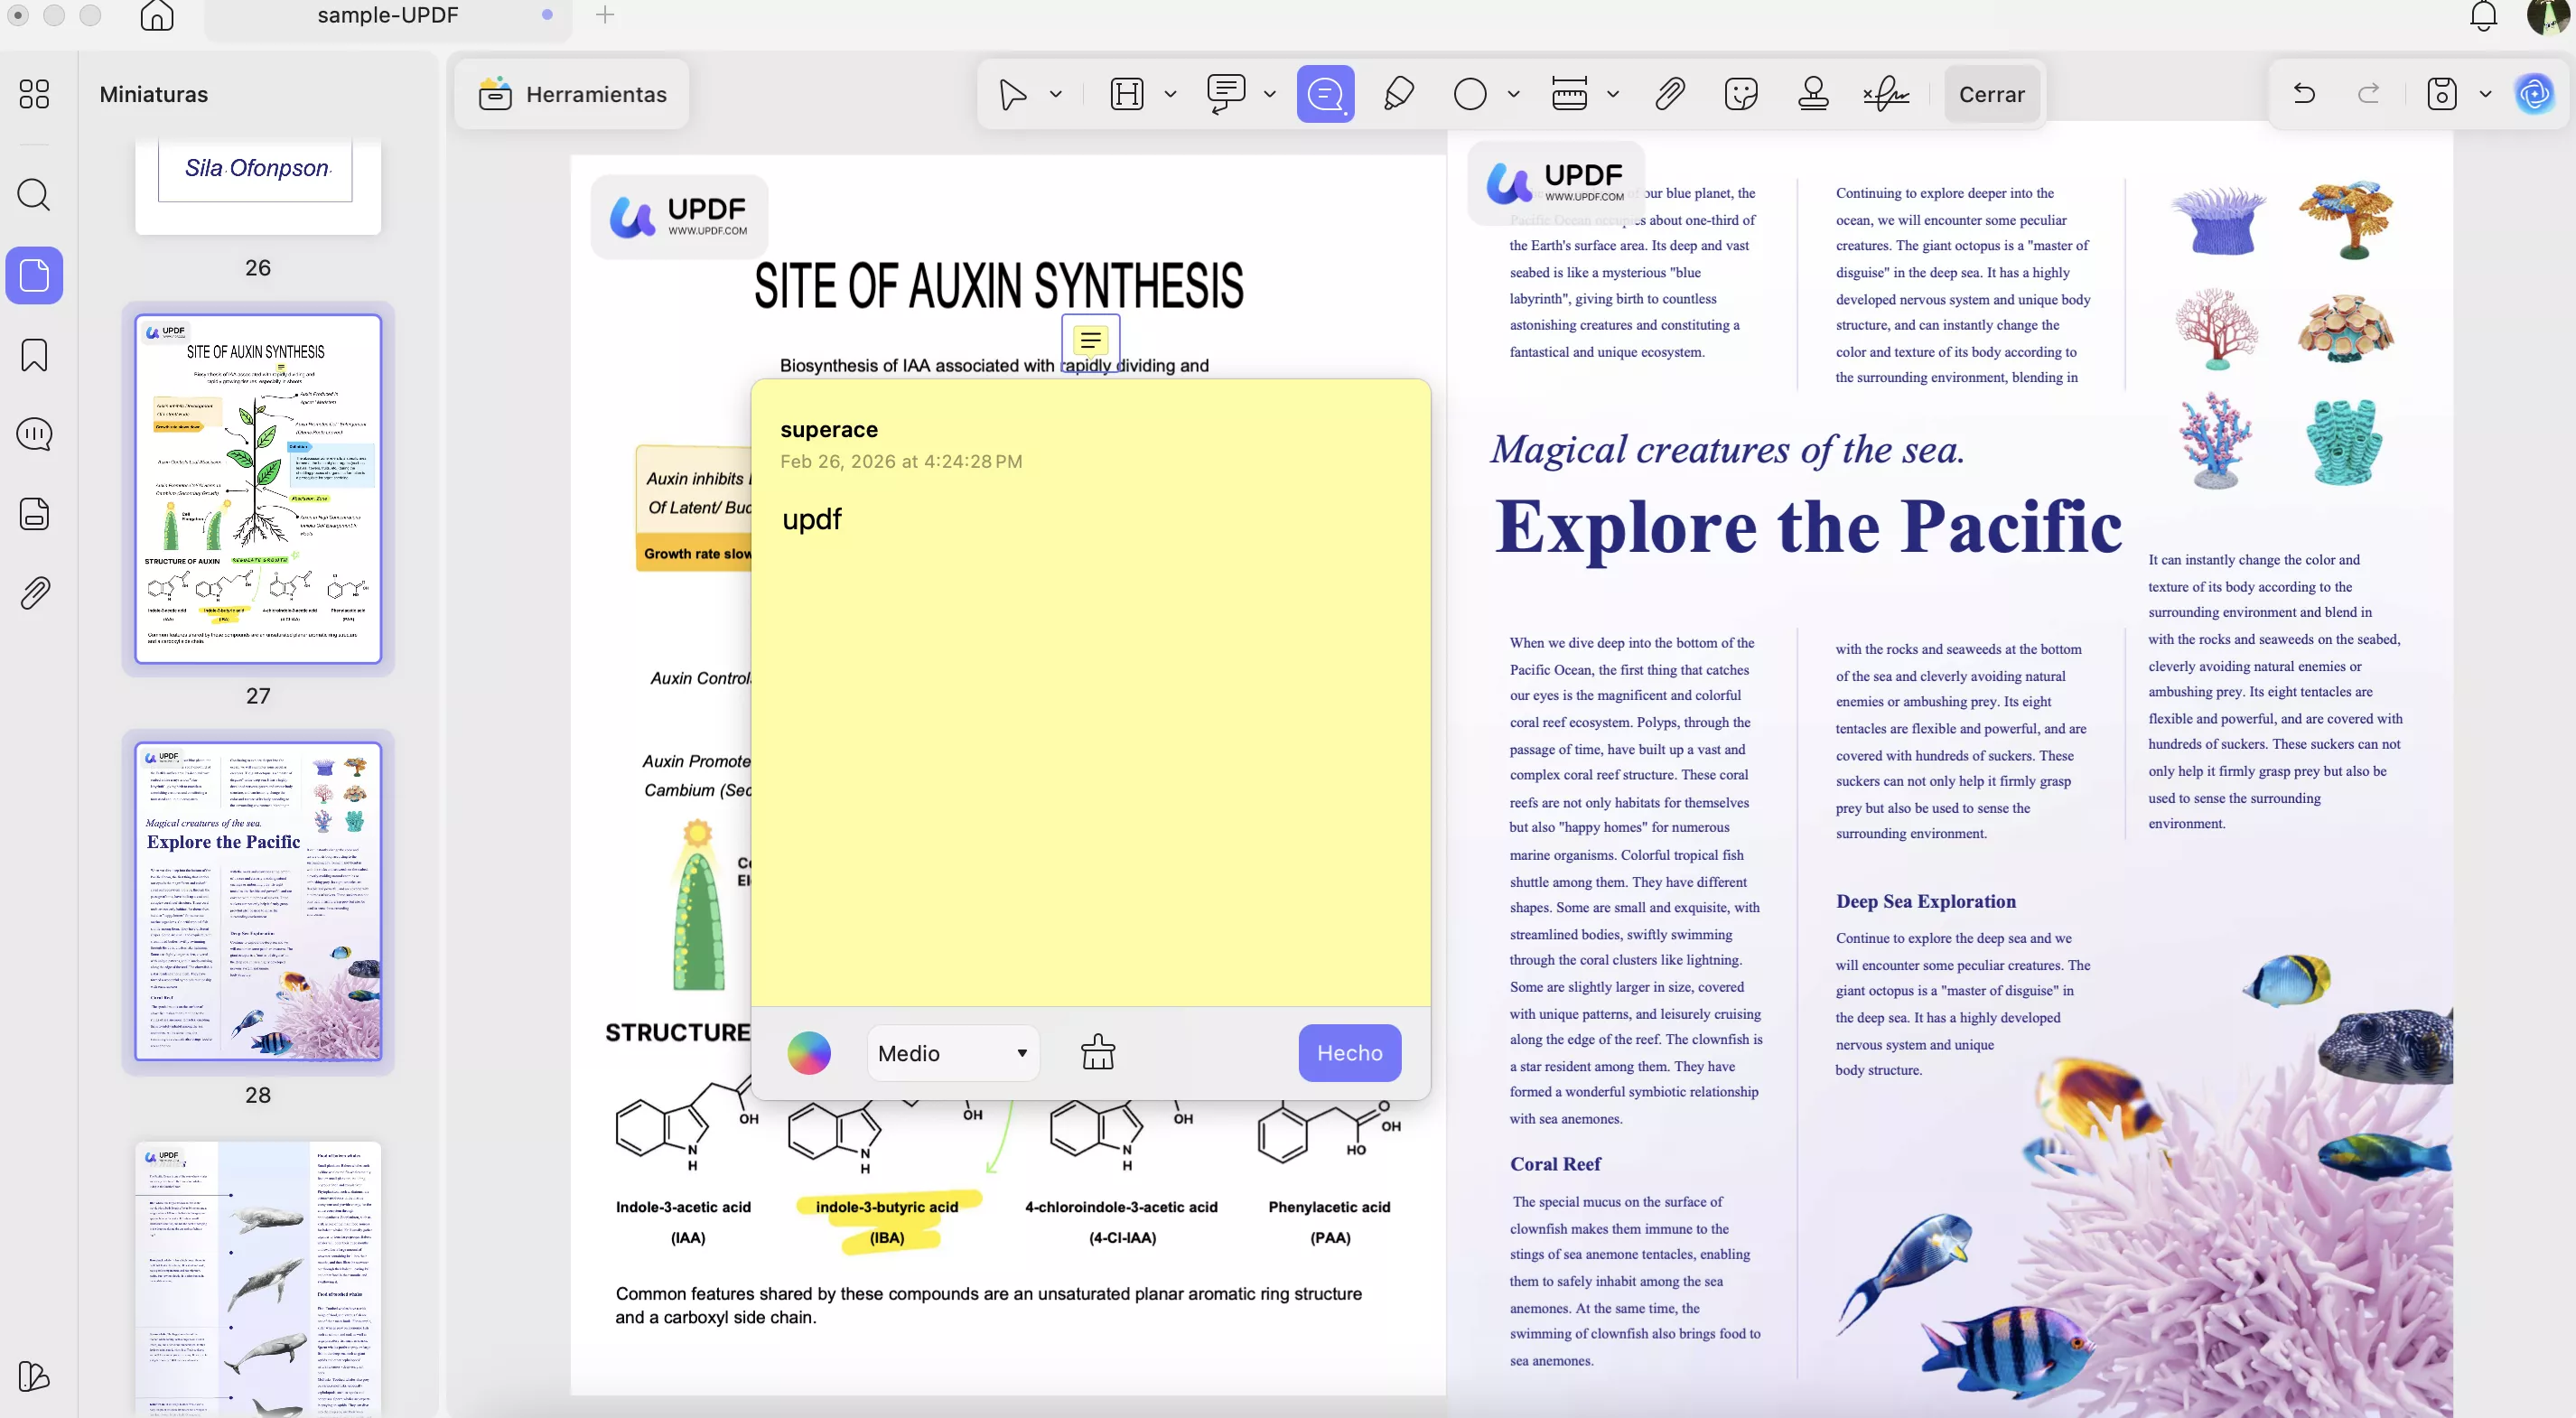Click the Cerrar button
This screenshot has width=2576, height=1418.
[1991, 94]
